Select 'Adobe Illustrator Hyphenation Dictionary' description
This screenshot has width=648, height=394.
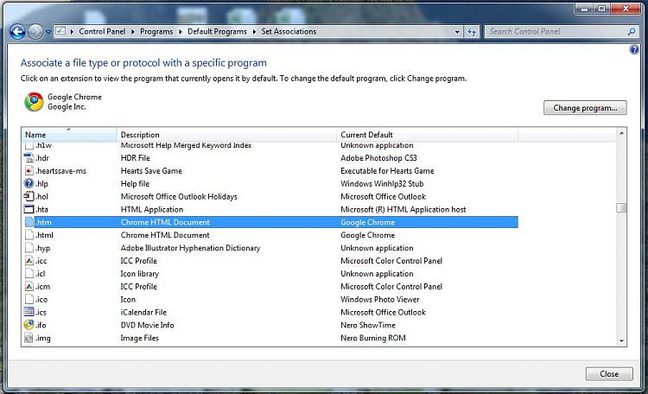191,248
